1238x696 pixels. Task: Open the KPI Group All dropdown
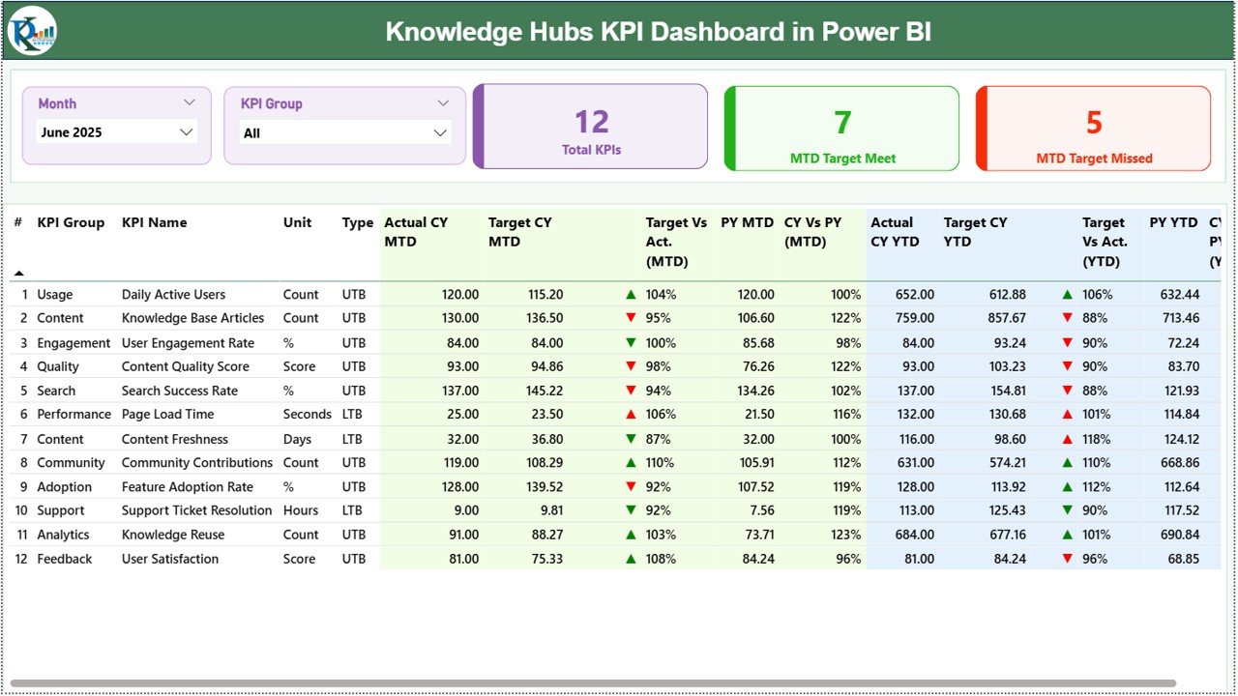tap(440, 132)
